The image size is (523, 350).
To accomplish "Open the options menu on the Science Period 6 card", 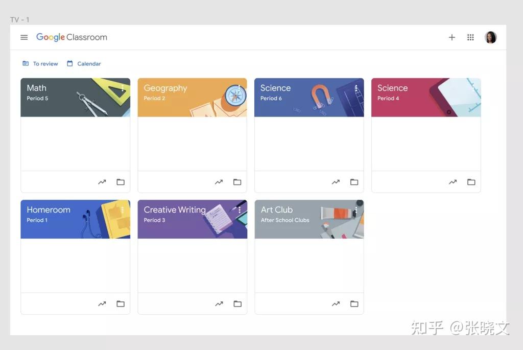I will point(356,88).
